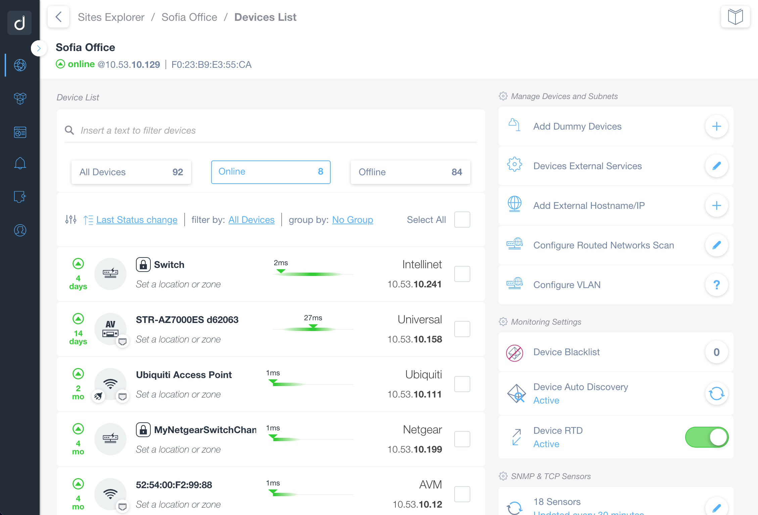Add Dummy Devices plus button
Image resolution: width=758 pixels, height=515 pixels.
(716, 126)
